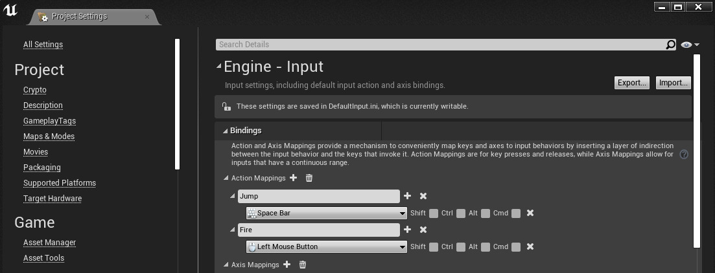Open Maps & Modes settings

(49, 136)
